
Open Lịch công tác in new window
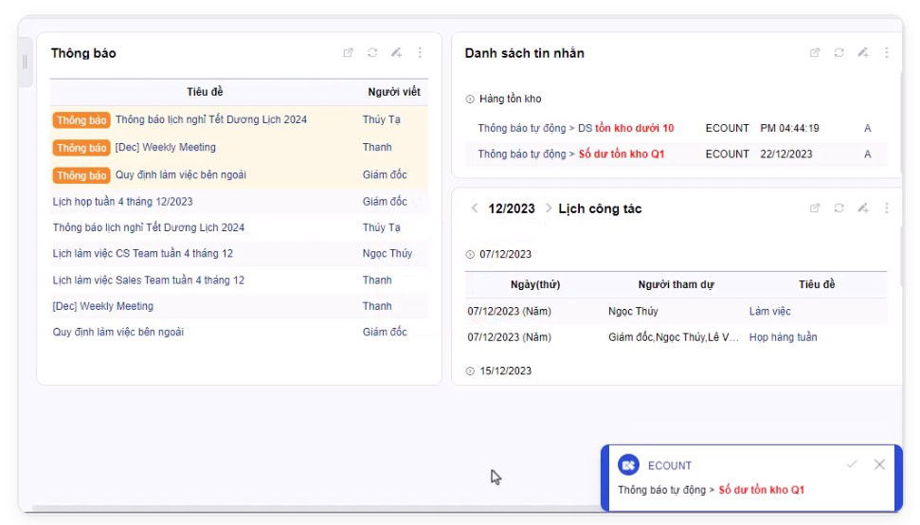pyautogui.click(x=815, y=208)
